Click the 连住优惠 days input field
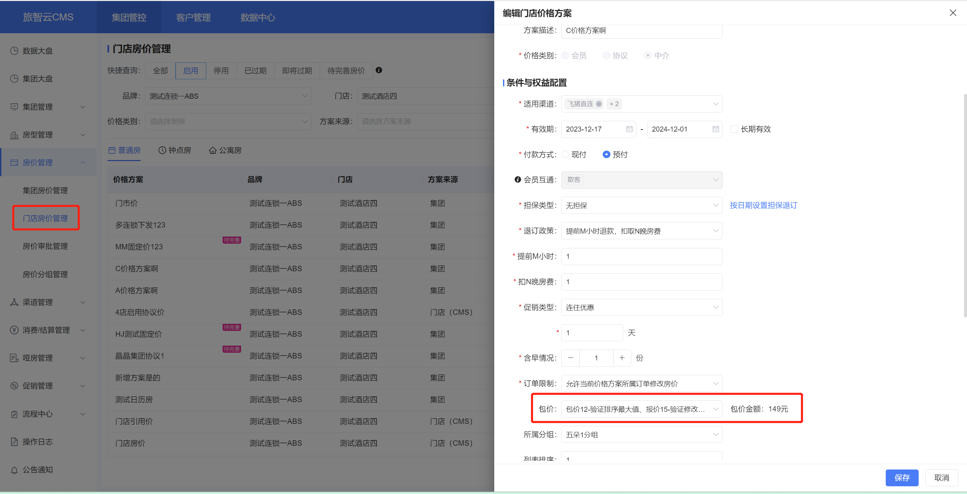Image resolution: width=967 pixels, height=494 pixels. click(592, 333)
